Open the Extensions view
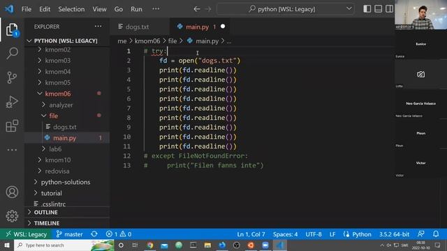447x251 pixels. [x=12, y=125]
